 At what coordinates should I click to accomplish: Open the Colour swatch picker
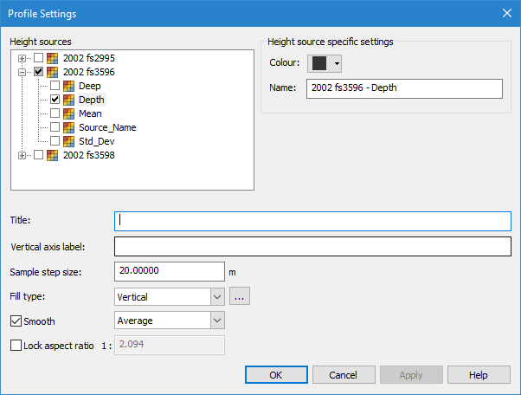[325, 63]
